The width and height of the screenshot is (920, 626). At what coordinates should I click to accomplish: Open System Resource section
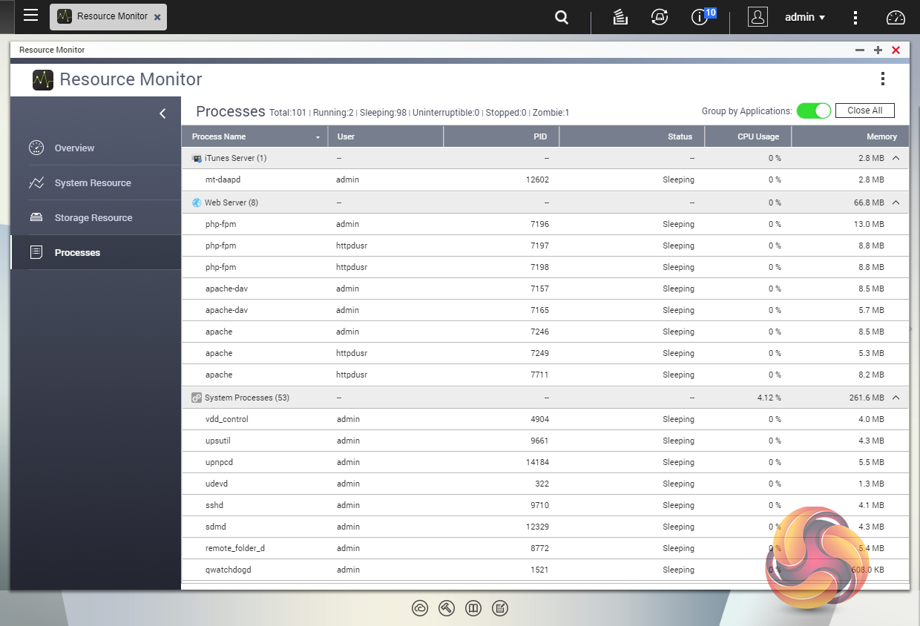coord(92,183)
